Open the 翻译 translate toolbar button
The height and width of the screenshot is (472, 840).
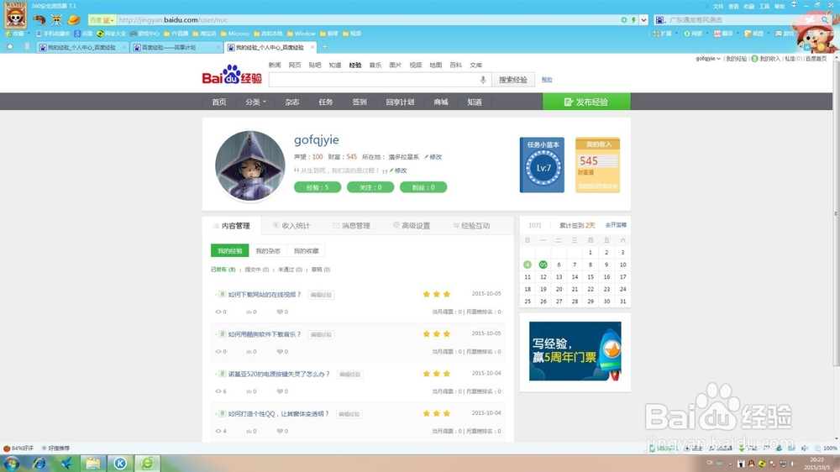pos(723,34)
